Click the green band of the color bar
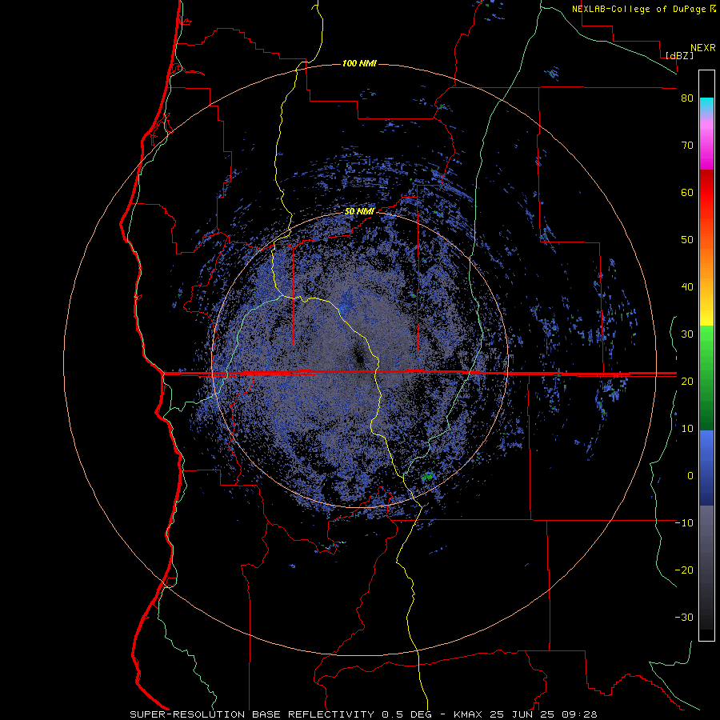This screenshot has height=720, width=720. coord(706,378)
